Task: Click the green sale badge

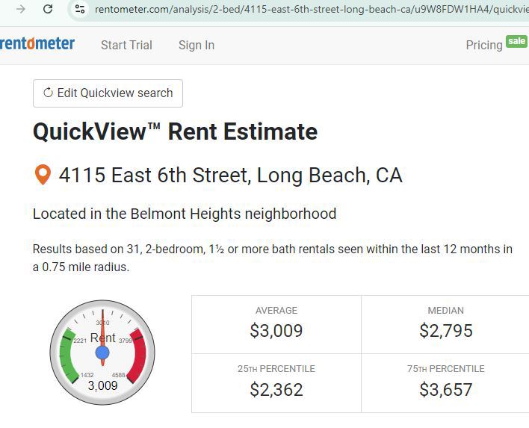Action: (516, 41)
